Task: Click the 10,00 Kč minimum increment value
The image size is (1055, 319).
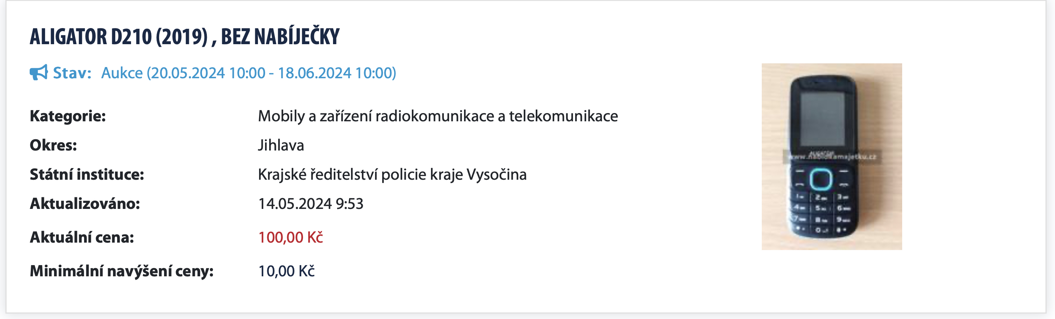Action: tap(286, 271)
